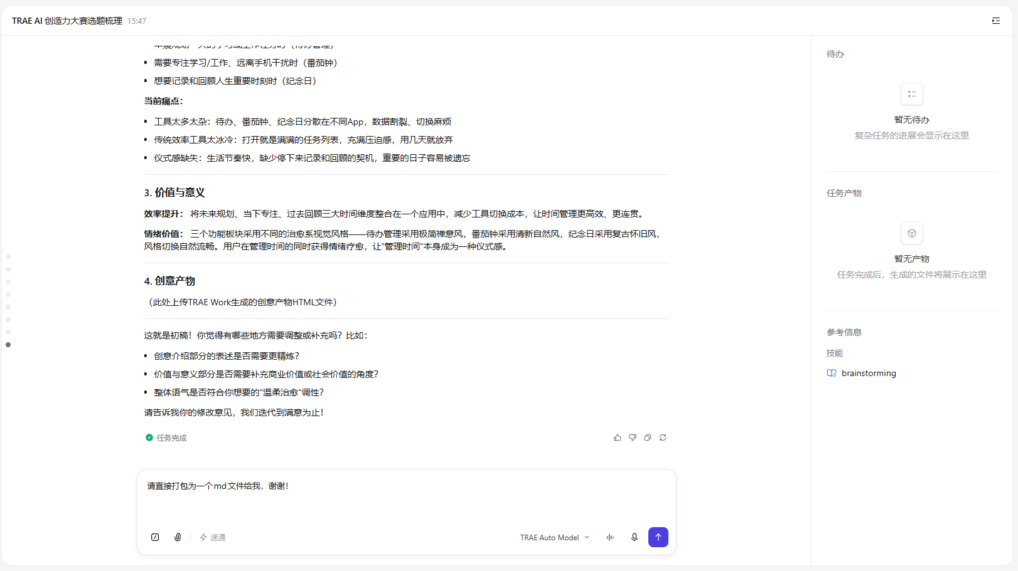The width and height of the screenshot is (1018, 571).
Task: Click the 效率提升 bold label
Action: click(x=163, y=214)
